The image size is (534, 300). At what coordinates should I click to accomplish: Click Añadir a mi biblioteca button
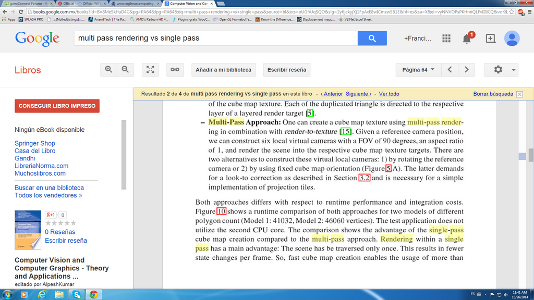pyautogui.click(x=223, y=70)
